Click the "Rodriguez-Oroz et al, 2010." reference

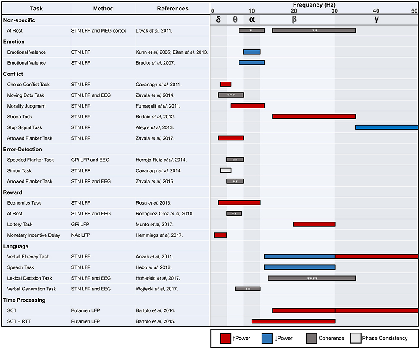pyautogui.click(x=165, y=214)
